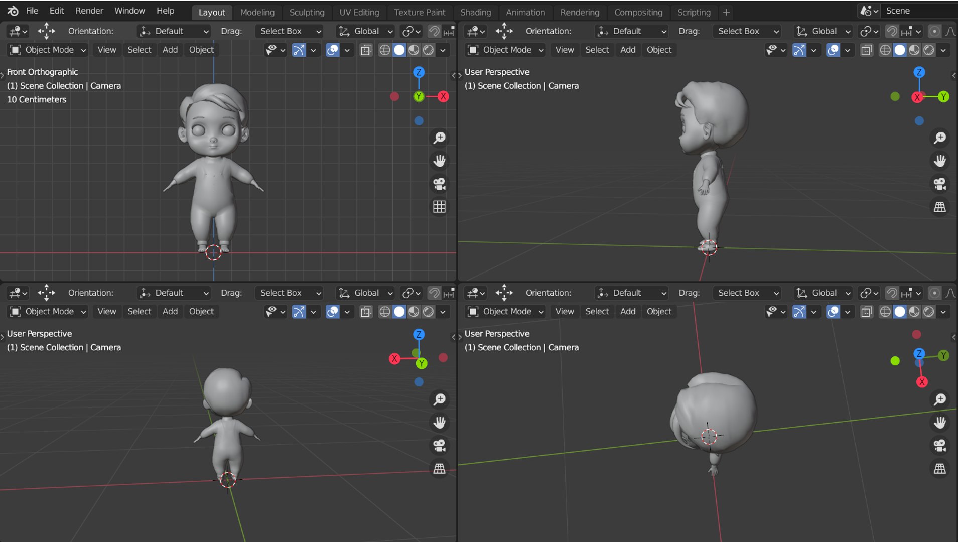The image size is (958, 542).
Task: Open the File menu
Action: click(x=32, y=11)
